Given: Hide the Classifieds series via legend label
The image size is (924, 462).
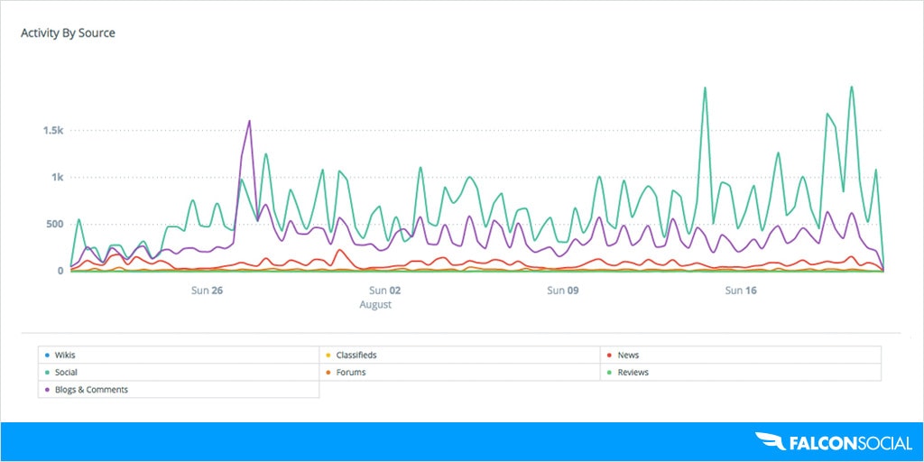Looking at the screenshot, I should point(356,356).
